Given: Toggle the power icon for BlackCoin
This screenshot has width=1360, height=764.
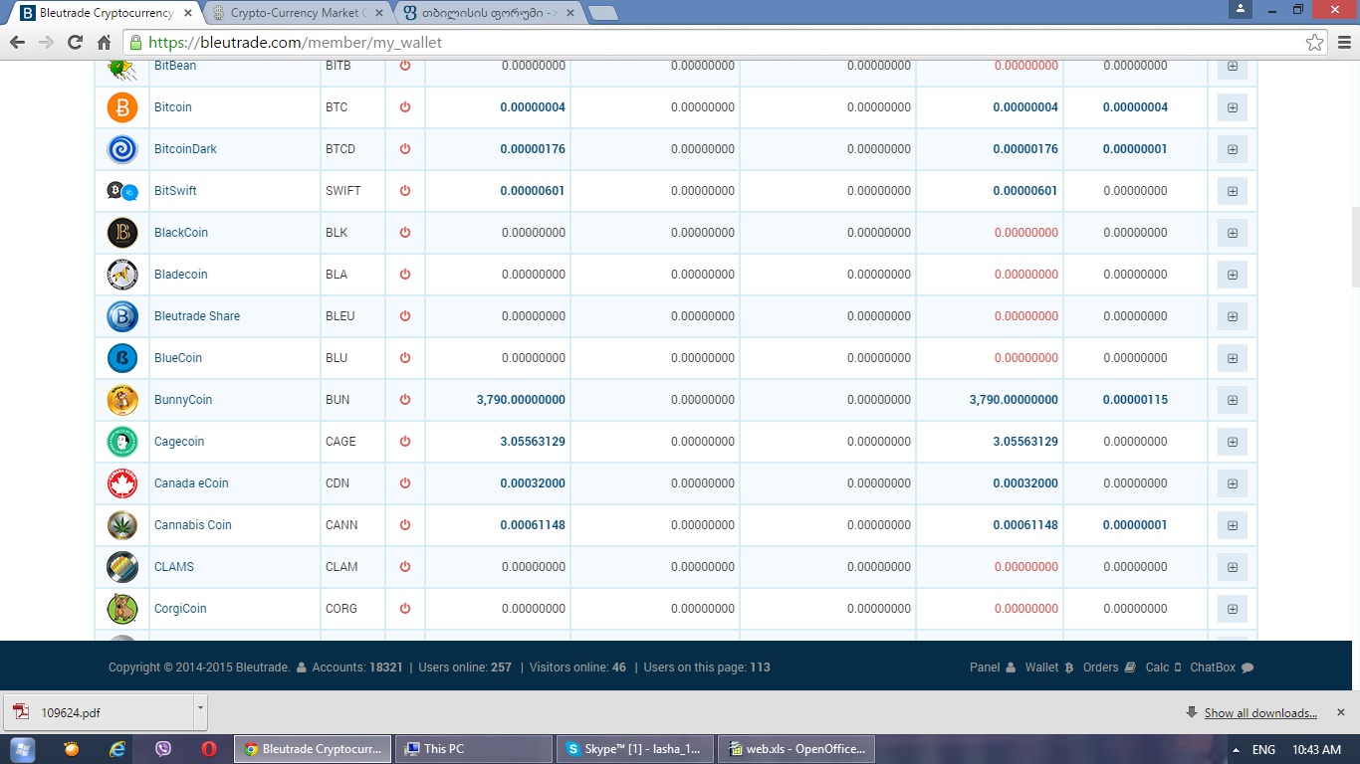Looking at the screenshot, I should pos(404,233).
